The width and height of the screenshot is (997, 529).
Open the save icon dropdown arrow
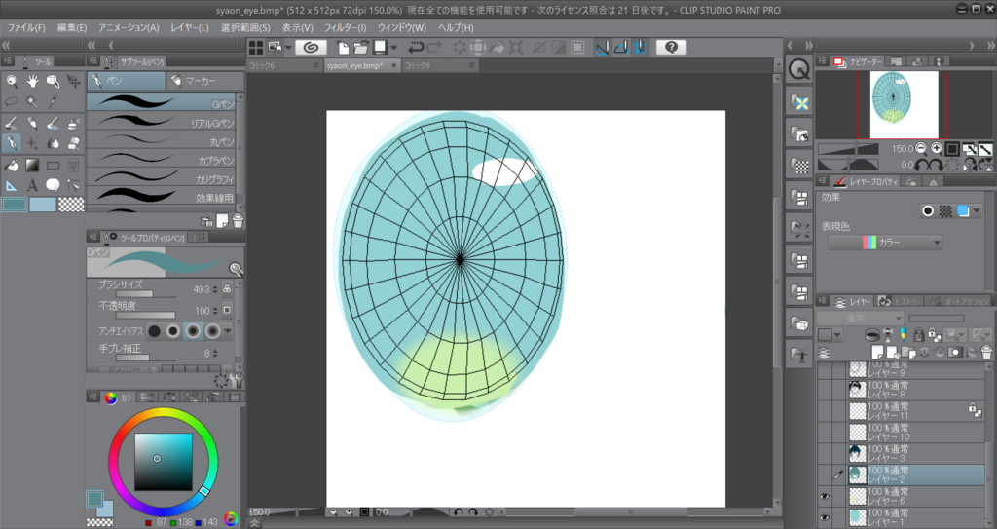tap(393, 47)
